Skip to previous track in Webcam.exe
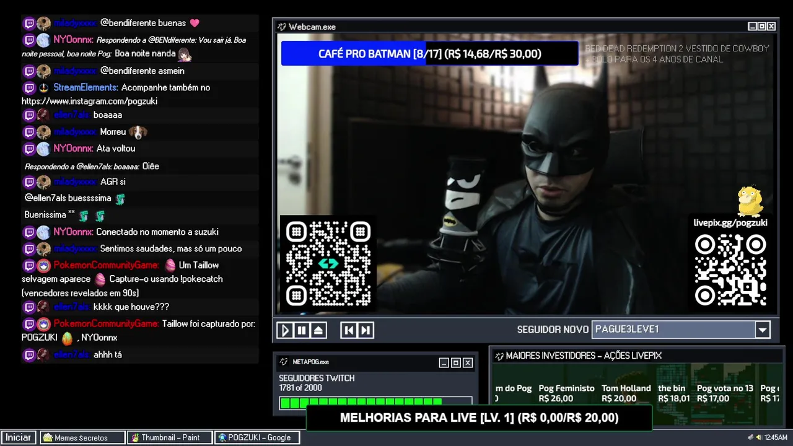 [349, 330]
